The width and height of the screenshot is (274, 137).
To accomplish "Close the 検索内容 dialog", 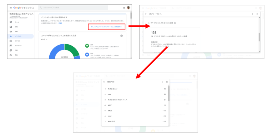I will [x=167, y=82].
